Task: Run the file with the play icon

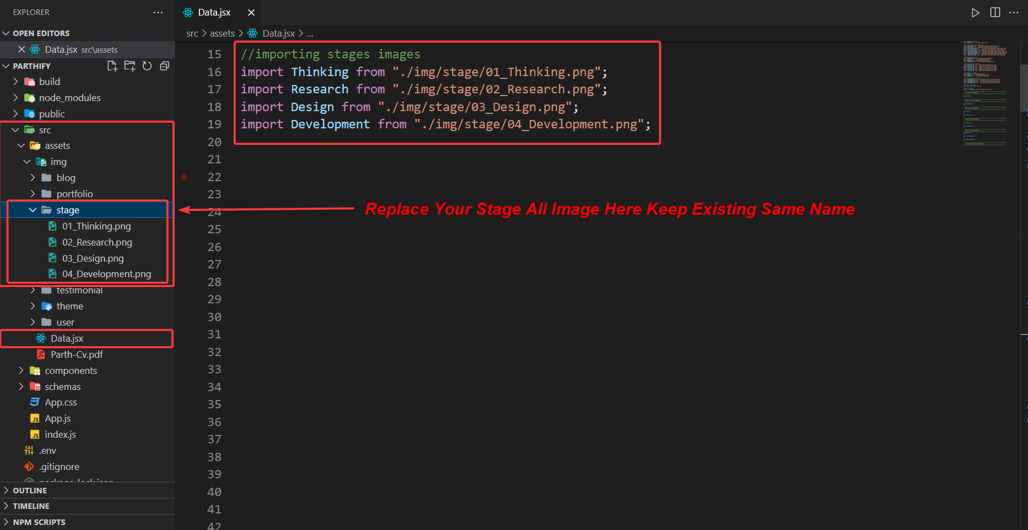Action: (975, 12)
